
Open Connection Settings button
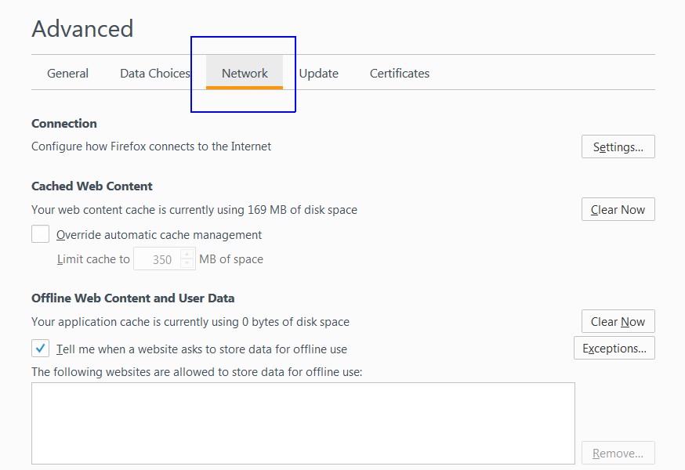tap(618, 146)
